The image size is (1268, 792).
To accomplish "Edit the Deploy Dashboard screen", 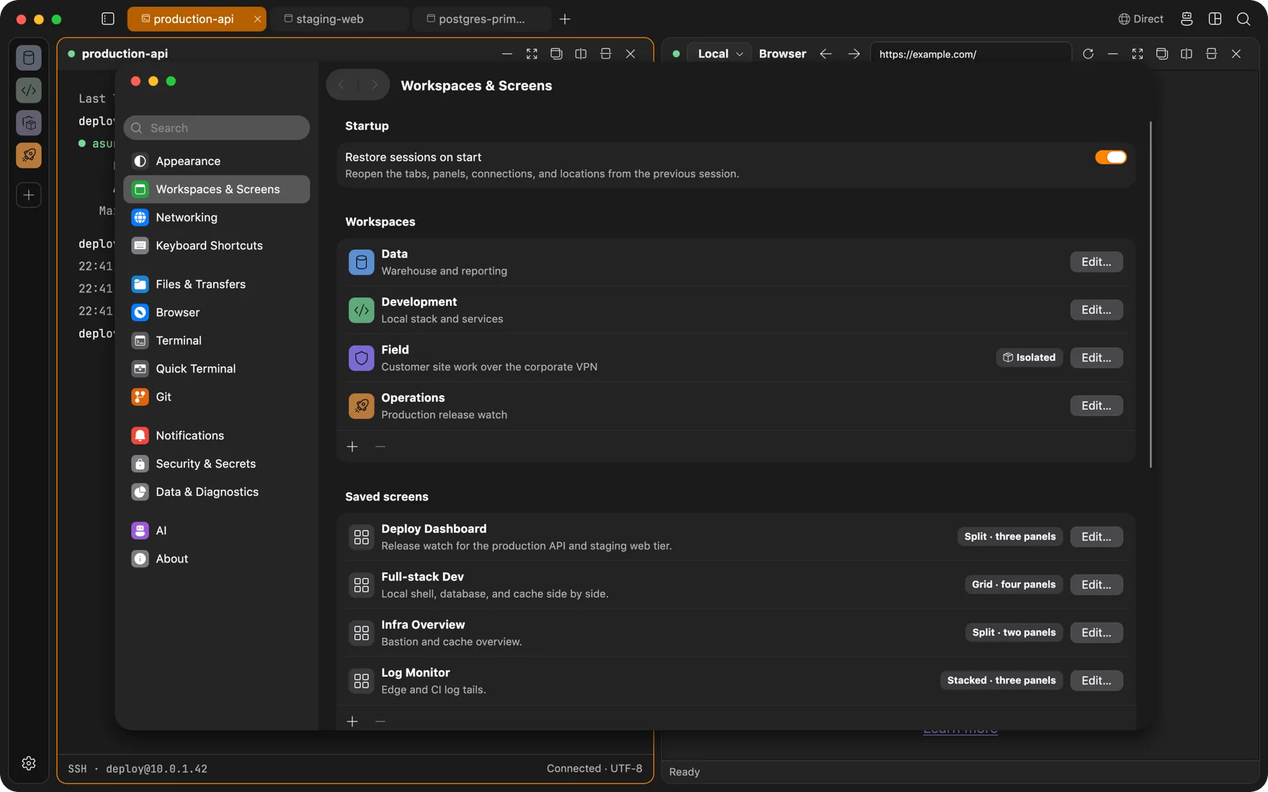I will [1096, 536].
